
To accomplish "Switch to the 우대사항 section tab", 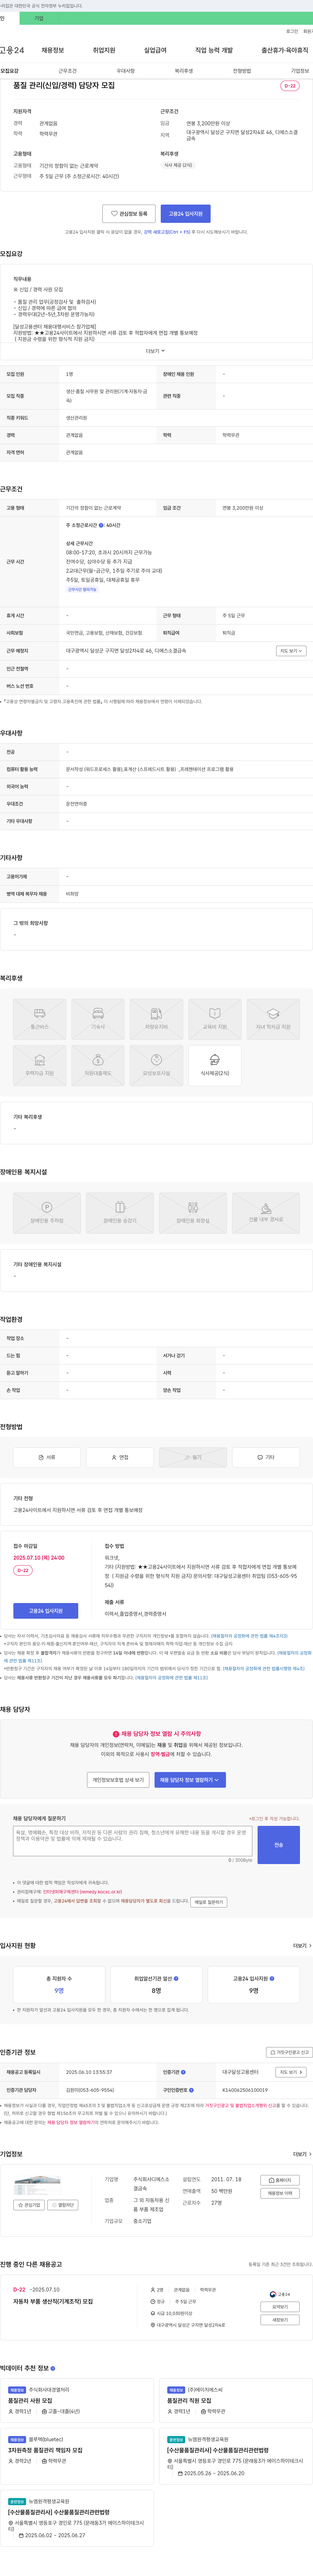I will [125, 71].
